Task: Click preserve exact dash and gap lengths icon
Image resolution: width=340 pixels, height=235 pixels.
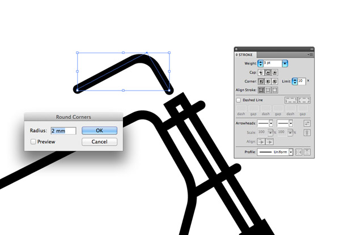Action: click(291, 100)
